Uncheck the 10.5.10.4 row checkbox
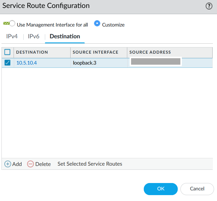The image size is (217, 201). (7, 62)
